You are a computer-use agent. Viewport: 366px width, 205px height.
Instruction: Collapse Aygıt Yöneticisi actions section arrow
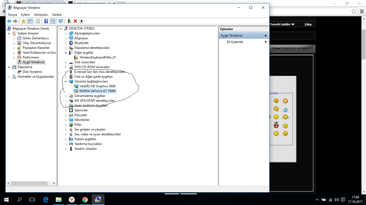(x=266, y=36)
